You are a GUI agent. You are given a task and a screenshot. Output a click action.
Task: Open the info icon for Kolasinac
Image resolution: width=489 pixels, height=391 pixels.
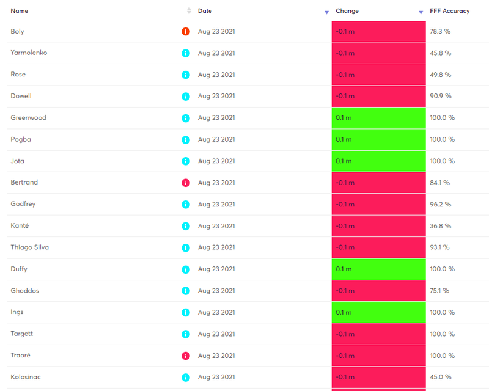tap(186, 378)
